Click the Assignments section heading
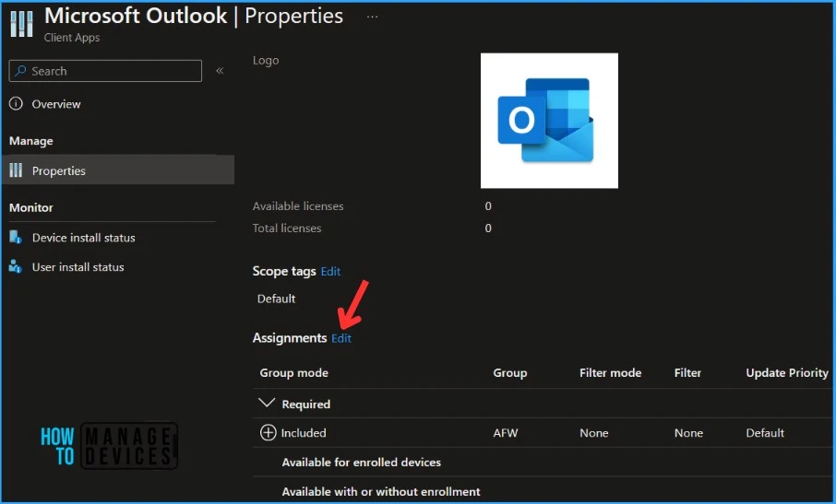The height and width of the screenshot is (504, 836). tap(290, 338)
